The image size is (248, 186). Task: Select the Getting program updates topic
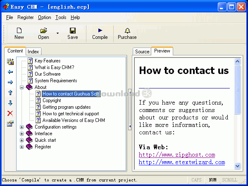[67, 107]
